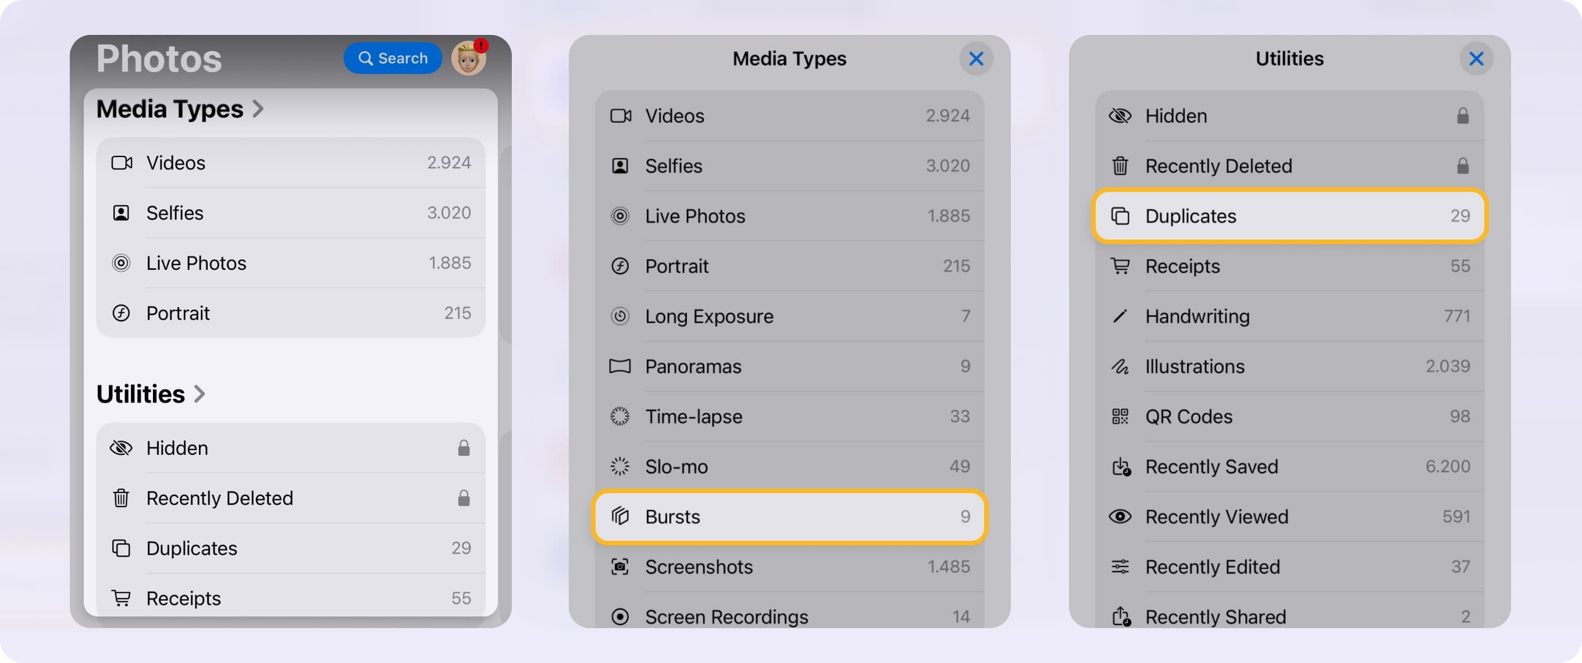The image size is (1582, 663).
Task: Click the Receipts shopping-cart icon
Action: [1121, 266]
